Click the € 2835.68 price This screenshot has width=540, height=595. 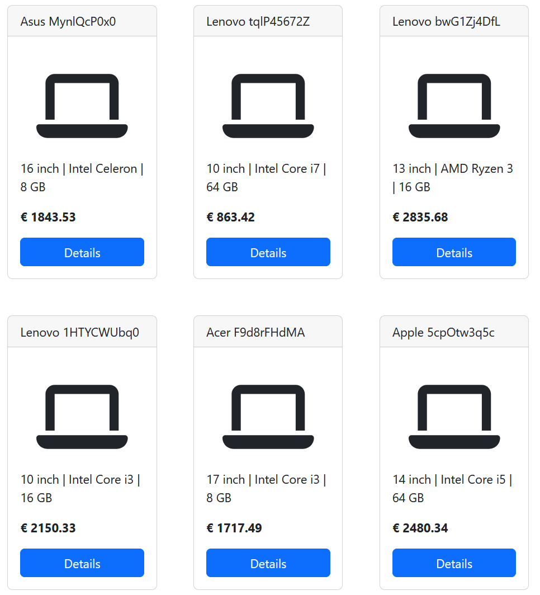click(420, 218)
